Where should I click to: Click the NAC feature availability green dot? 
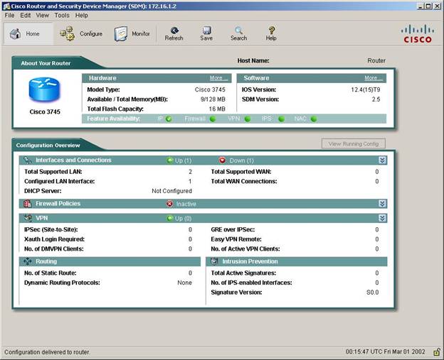coord(314,119)
